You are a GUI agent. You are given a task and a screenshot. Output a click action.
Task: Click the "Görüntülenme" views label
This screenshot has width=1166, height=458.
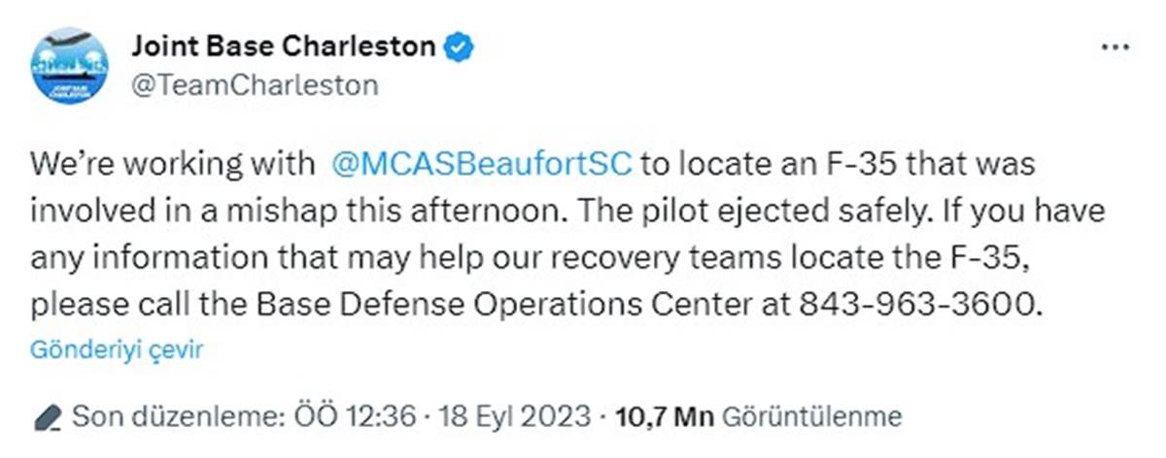(812, 418)
